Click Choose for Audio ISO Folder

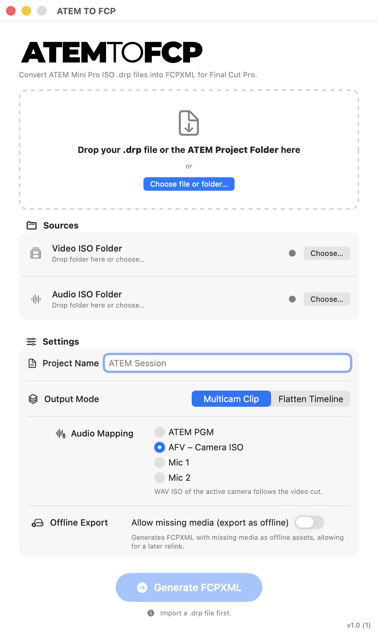(x=327, y=299)
